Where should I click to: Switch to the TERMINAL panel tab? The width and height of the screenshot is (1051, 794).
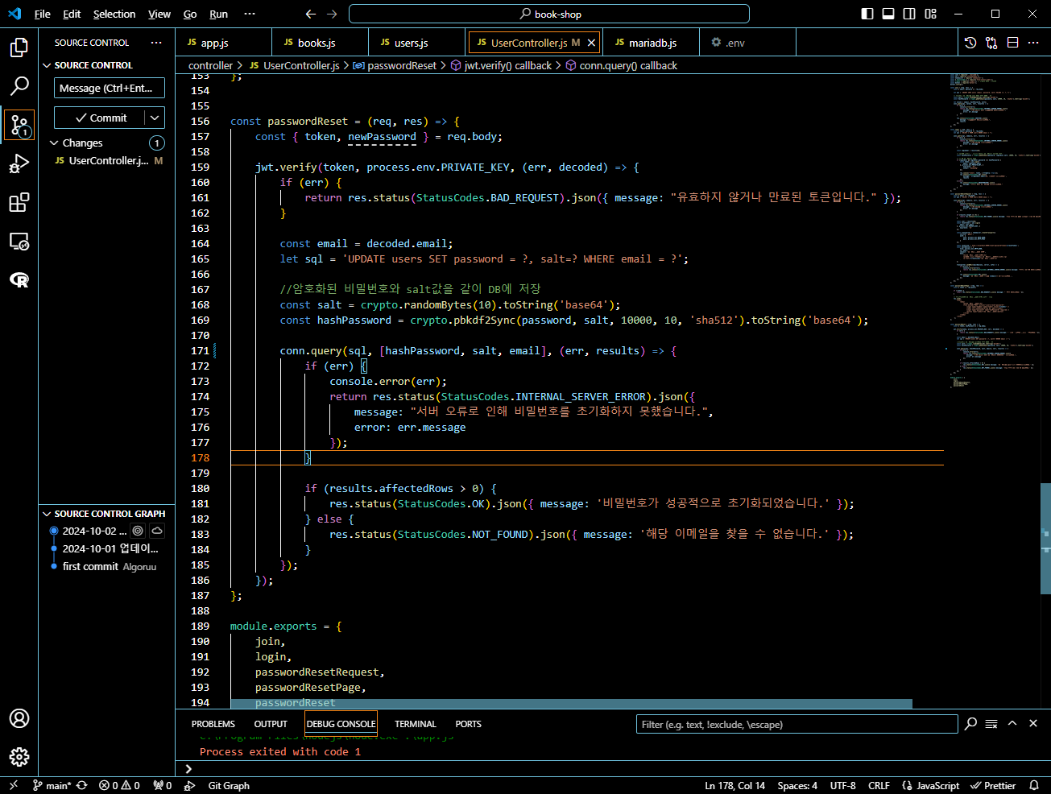pyautogui.click(x=416, y=724)
